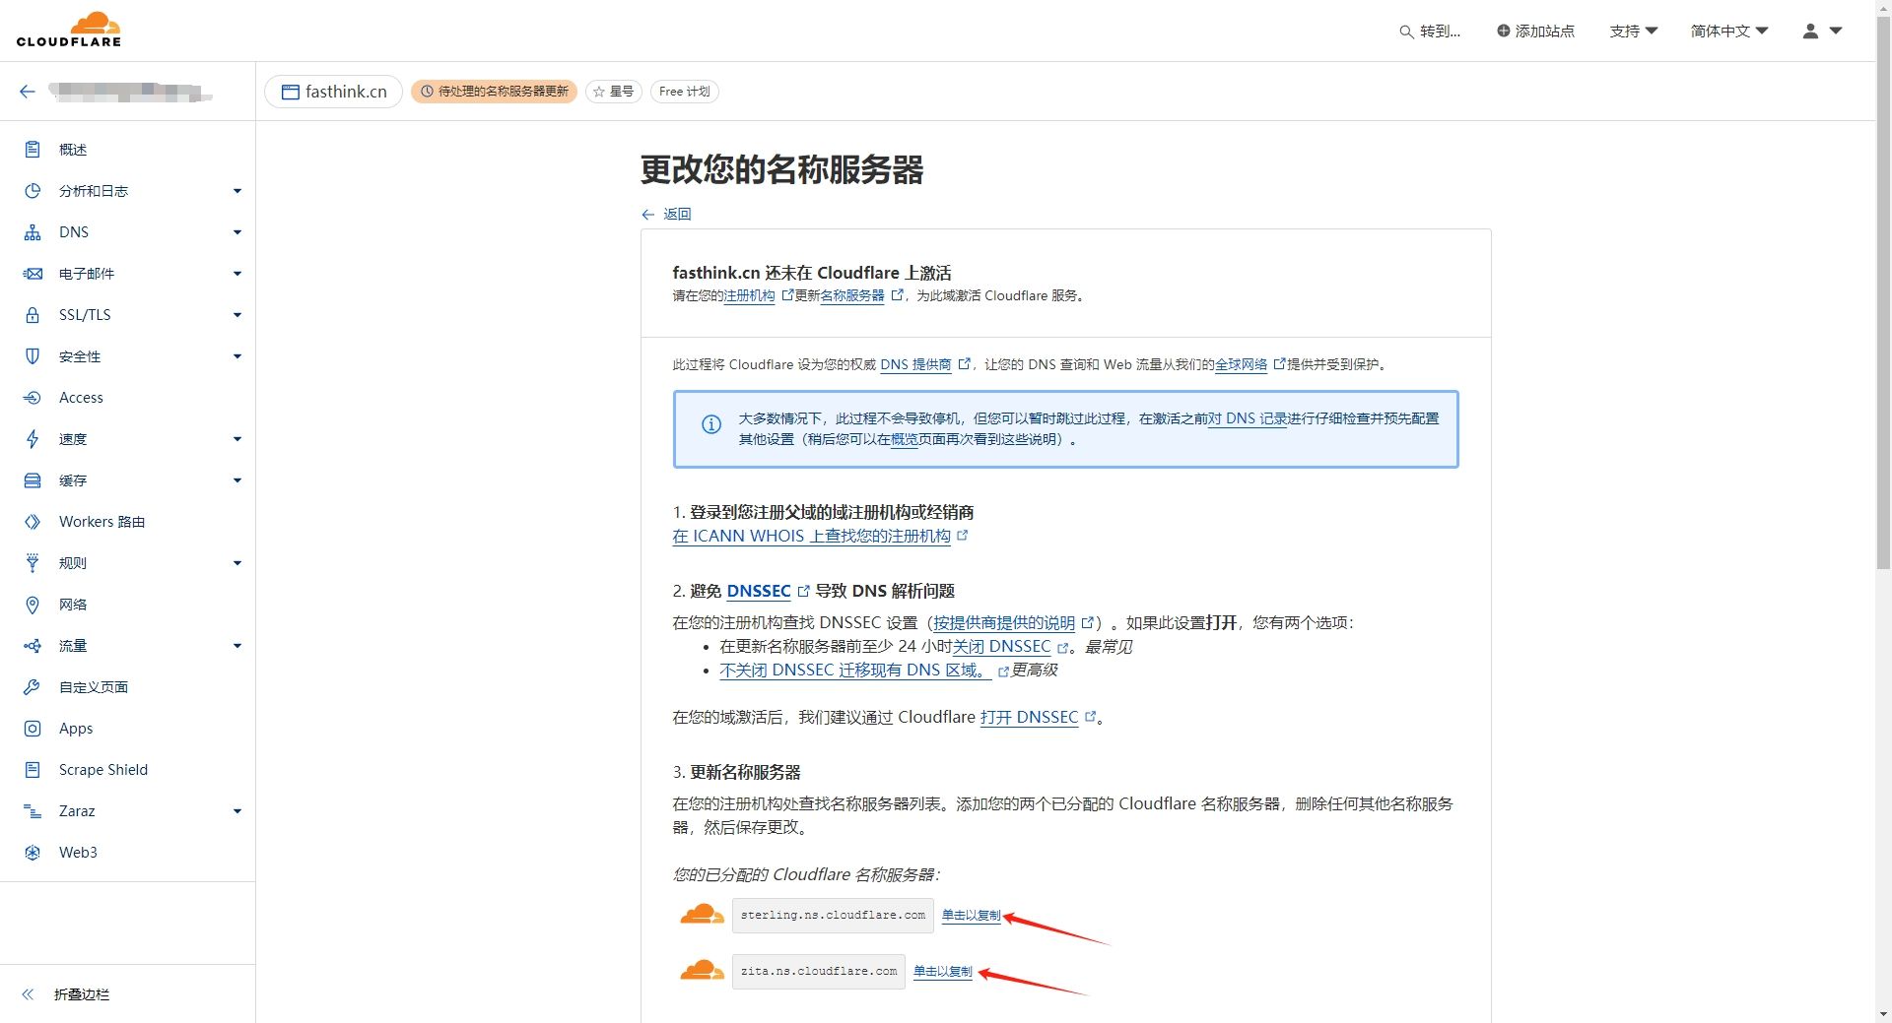Click the fasthink.cn domain button
Viewport: 1892px width, 1023px height.
[x=333, y=92]
